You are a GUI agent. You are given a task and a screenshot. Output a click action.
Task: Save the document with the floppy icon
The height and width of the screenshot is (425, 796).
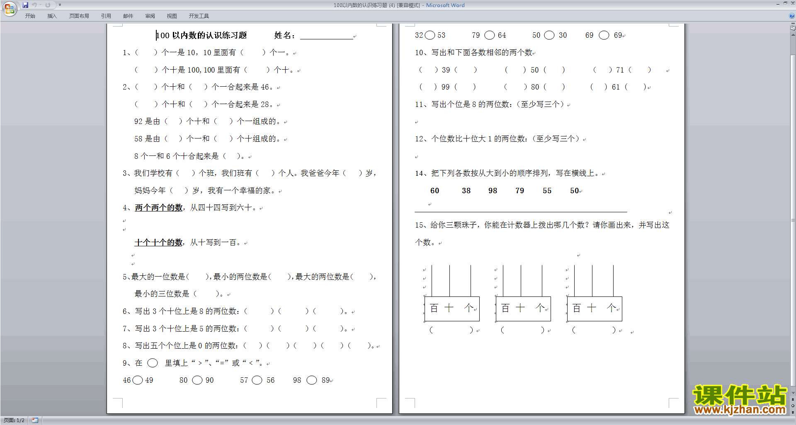[25, 5]
